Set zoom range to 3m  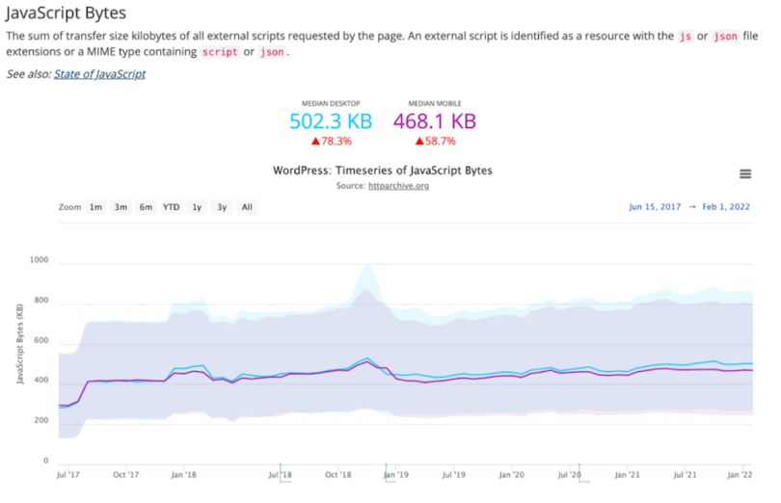121,207
